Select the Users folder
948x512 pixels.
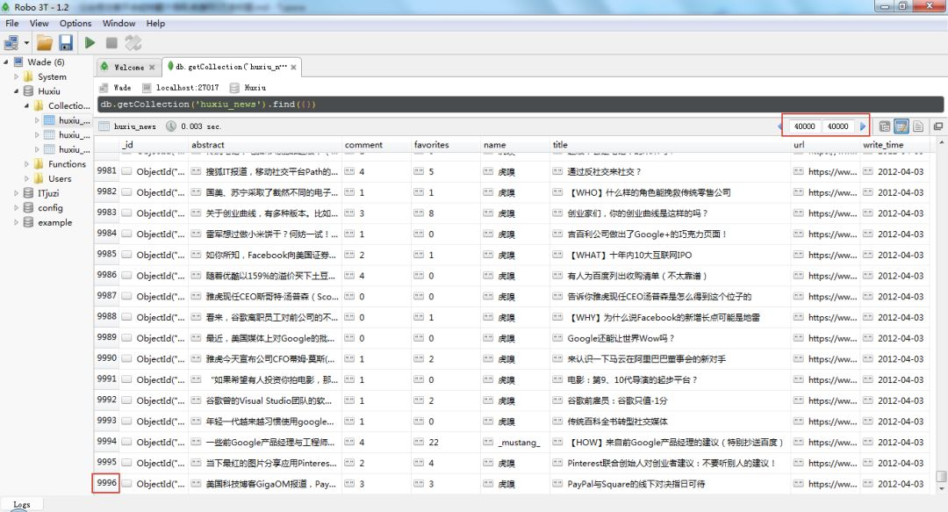[x=60, y=178]
